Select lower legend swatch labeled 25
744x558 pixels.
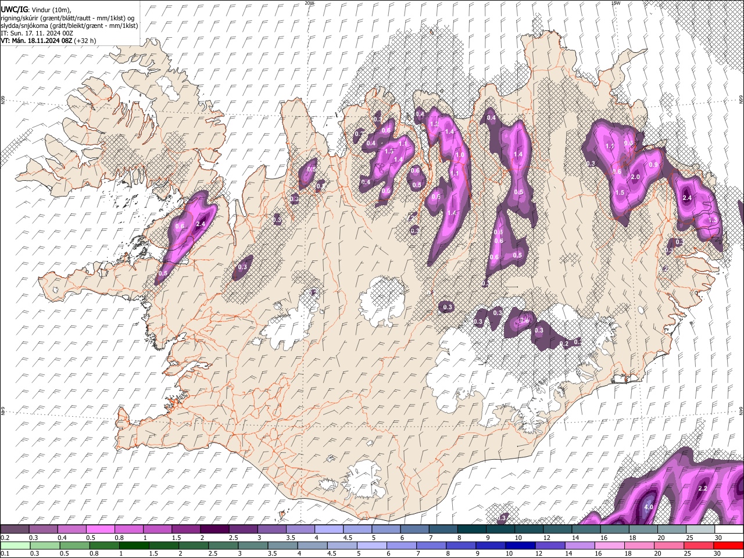(x=699, y=545)
